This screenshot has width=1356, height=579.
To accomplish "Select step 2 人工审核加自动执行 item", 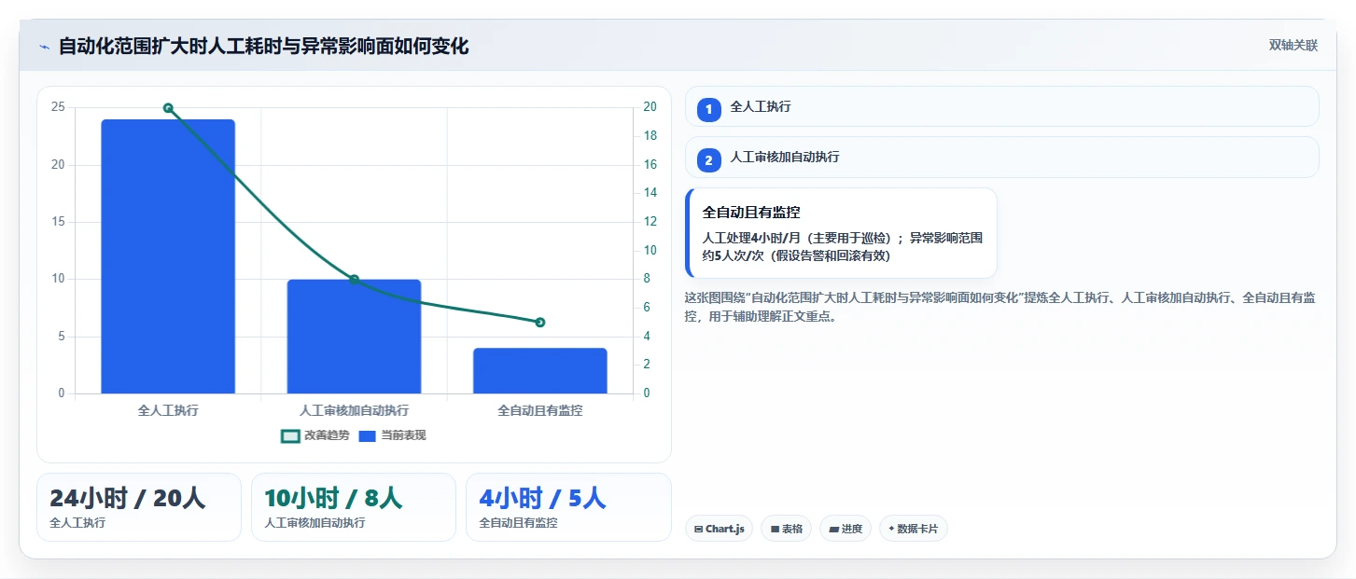I will point(1001,158).
